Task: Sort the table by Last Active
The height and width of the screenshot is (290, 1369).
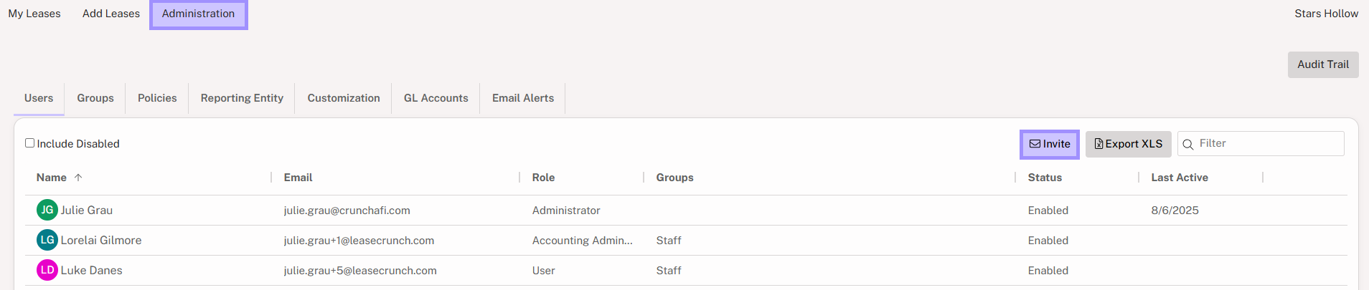Action: (x=1180, y=178)
